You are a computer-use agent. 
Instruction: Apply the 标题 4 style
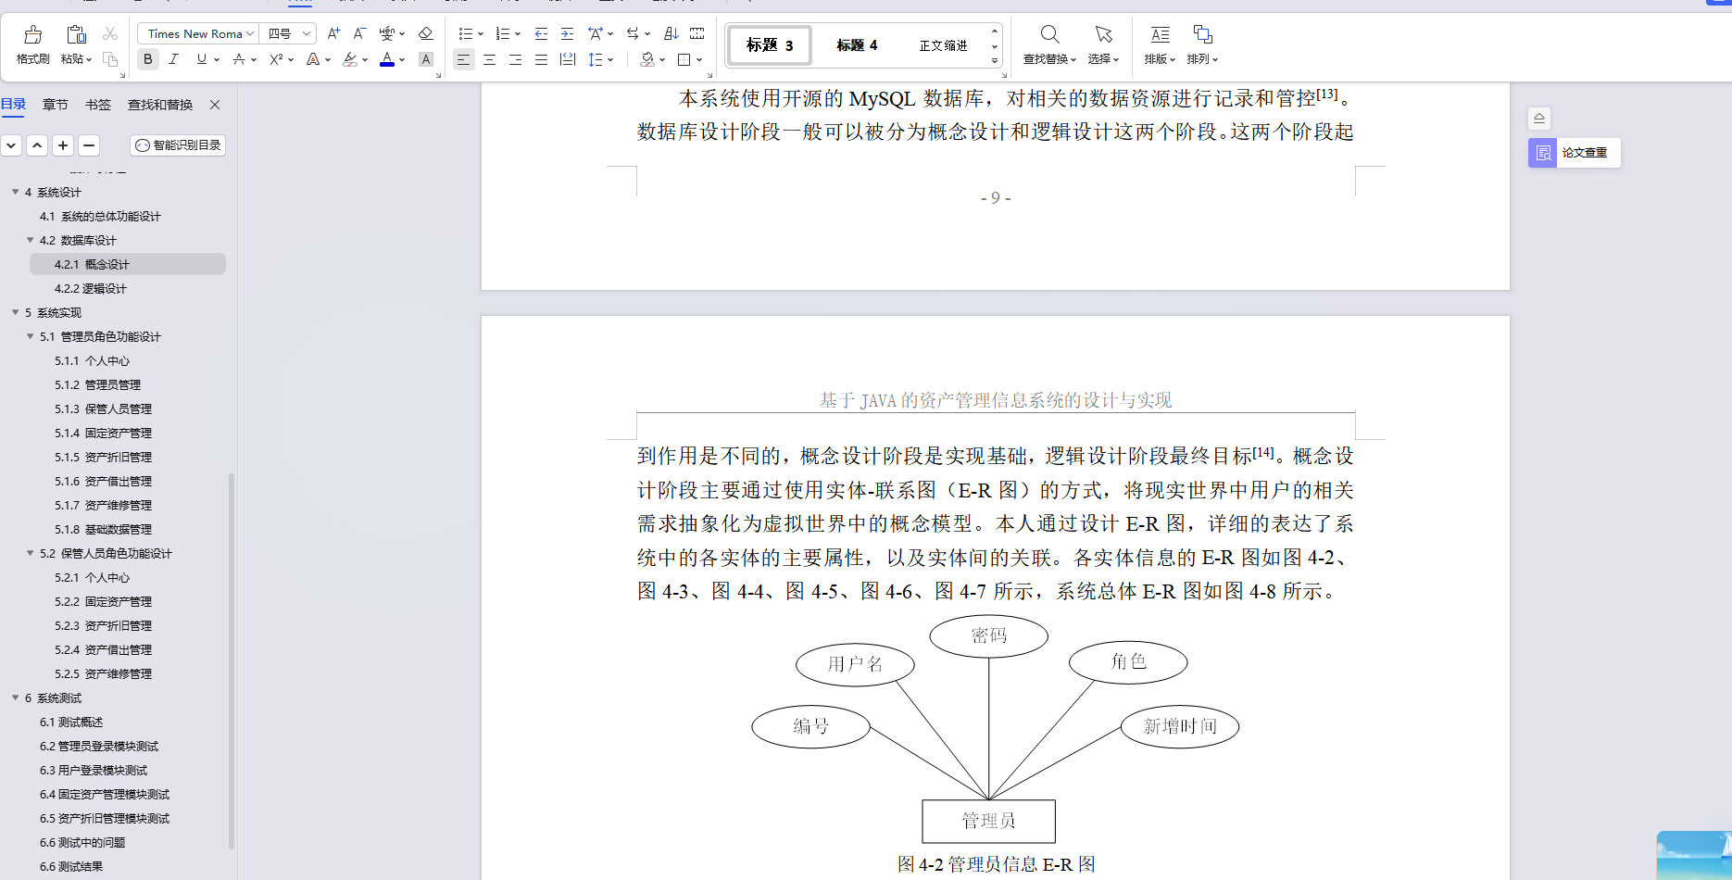click(855, 44)
